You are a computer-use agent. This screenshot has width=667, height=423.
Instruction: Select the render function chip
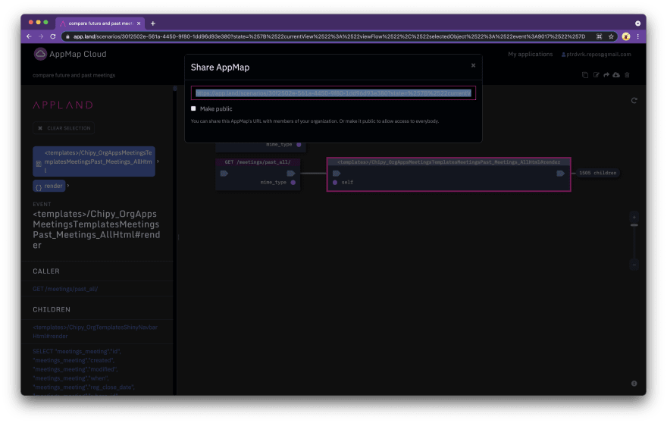49,186
